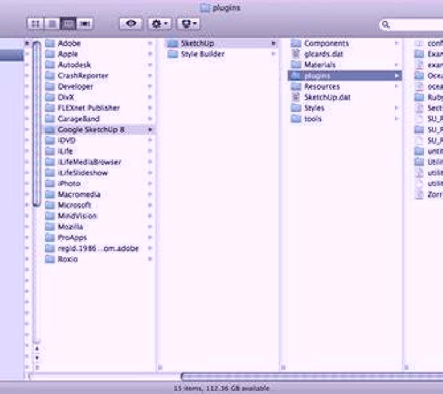Click the Quick Look eye button
Image resolution: width=443 pixels, height=394 pixels.
click(x=131, y=24)
